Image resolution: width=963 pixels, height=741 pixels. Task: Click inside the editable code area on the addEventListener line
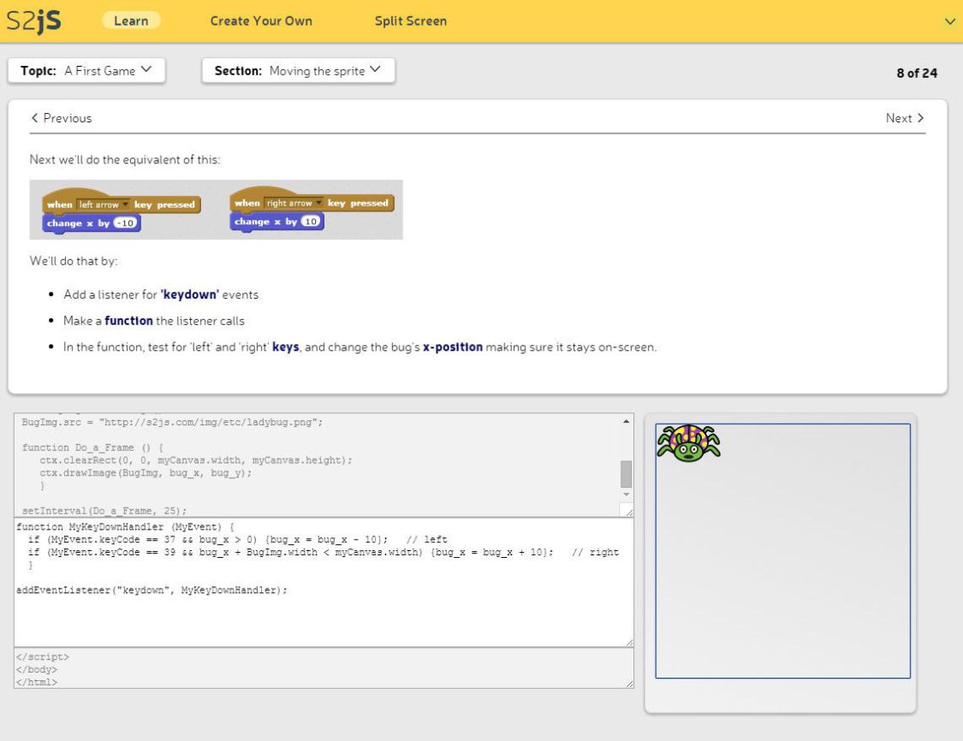pos(152,590)
